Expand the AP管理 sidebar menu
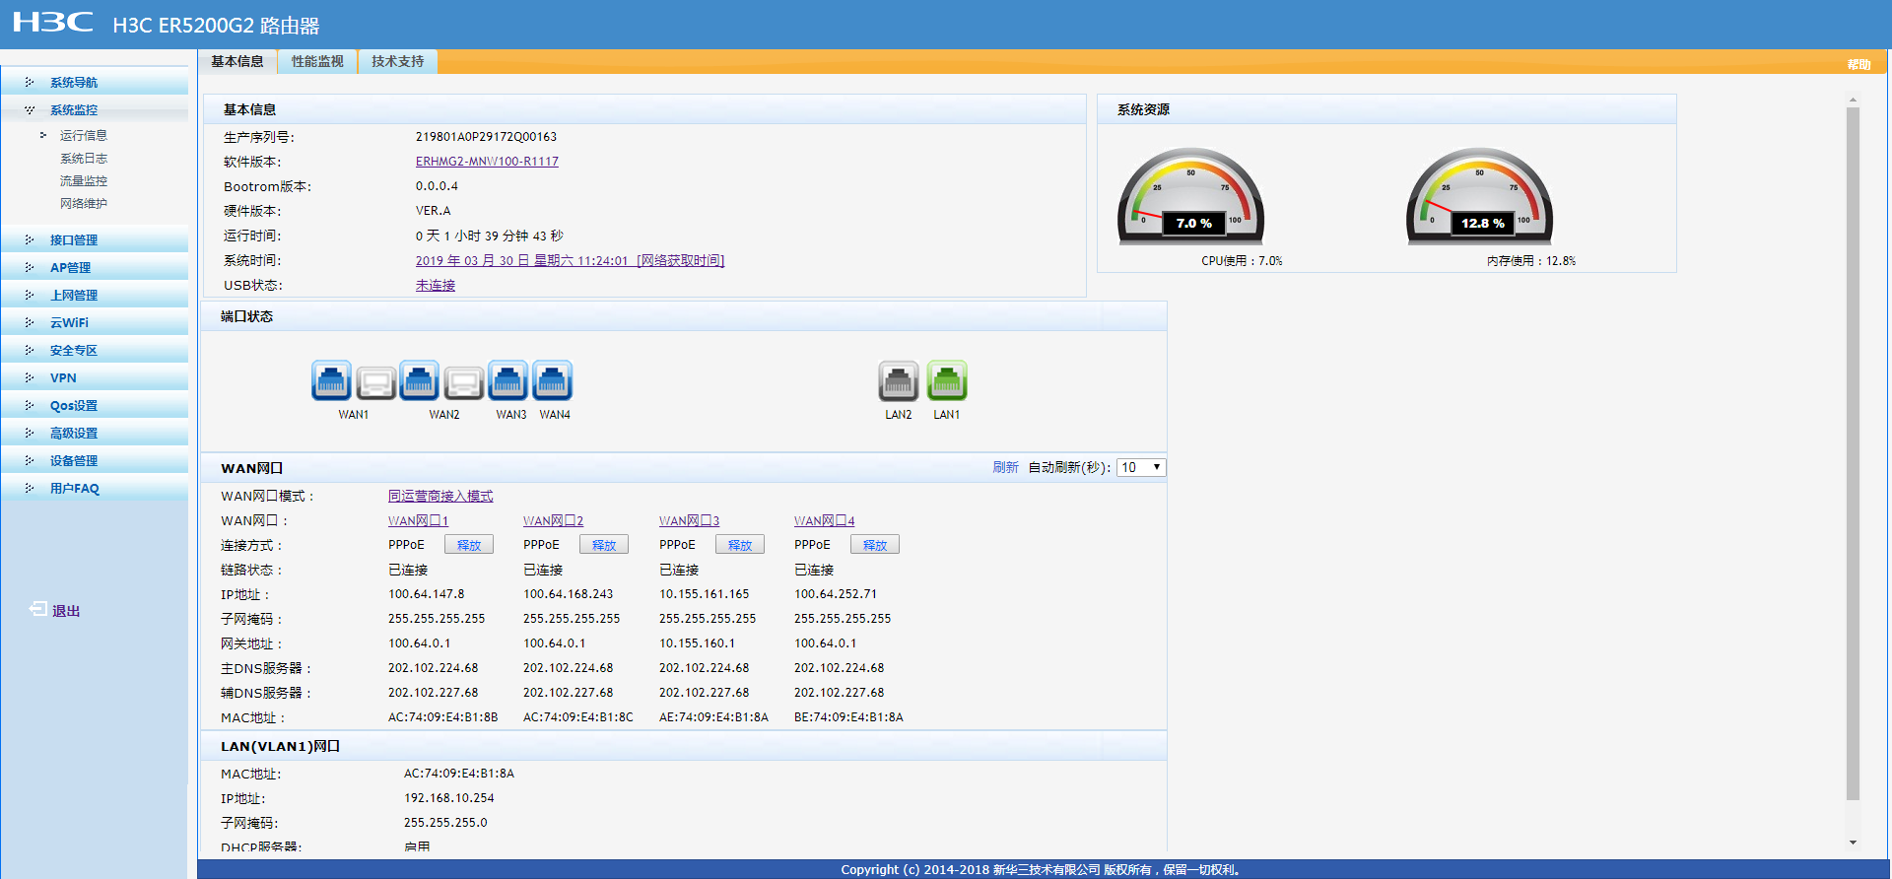1892x879 pixels. [95, 267]
